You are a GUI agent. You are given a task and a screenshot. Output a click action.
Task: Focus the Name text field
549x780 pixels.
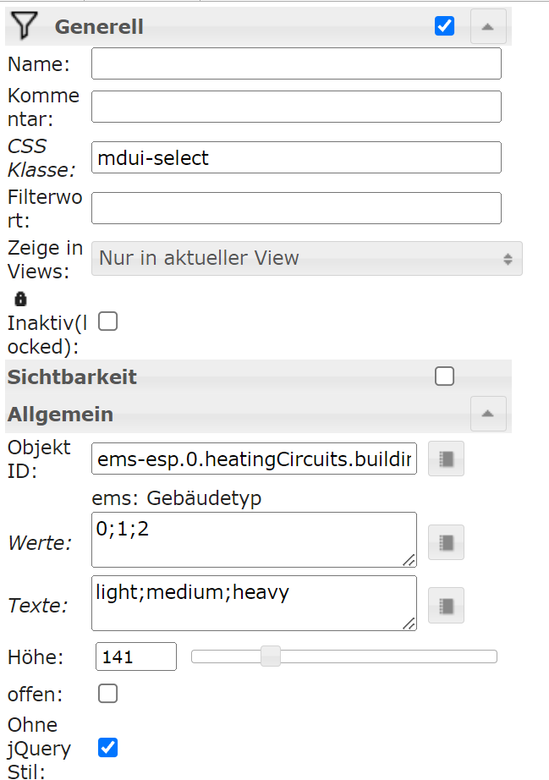(x=296, y=63)
